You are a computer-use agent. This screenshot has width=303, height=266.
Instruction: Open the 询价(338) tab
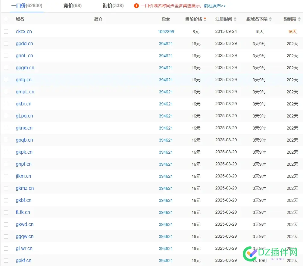coord(113,5)
